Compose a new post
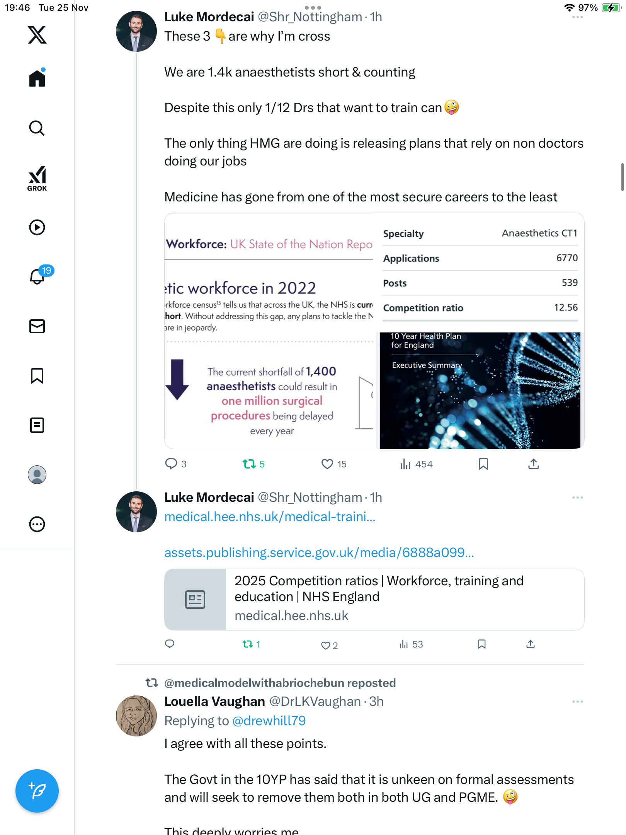This screenshot has width=626, height=835. (x=37, y=791)
